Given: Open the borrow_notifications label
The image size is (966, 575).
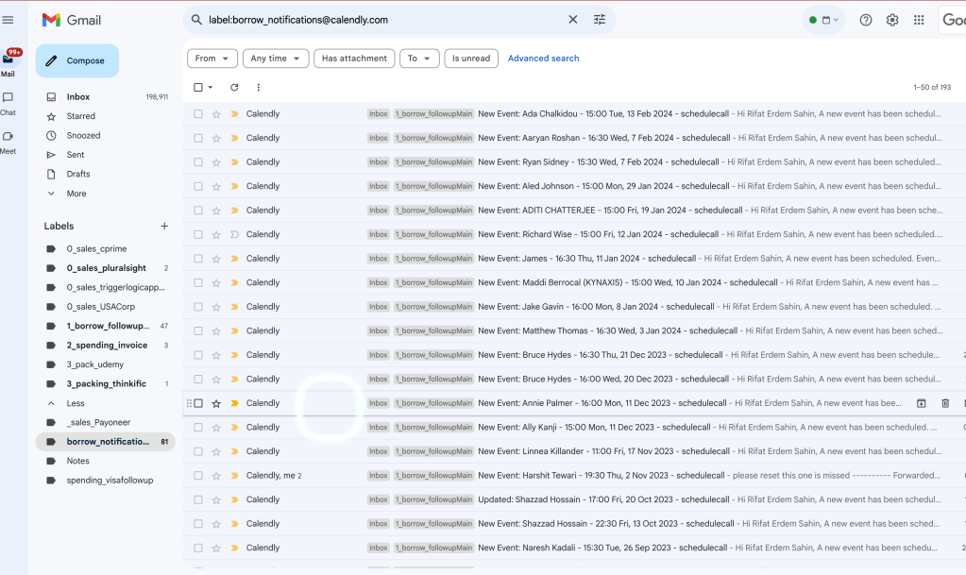Looking at the screenshot, I should (106, 442).
